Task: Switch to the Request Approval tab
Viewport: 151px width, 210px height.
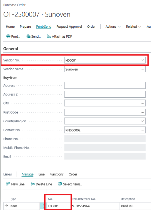Action: [69, 27]
